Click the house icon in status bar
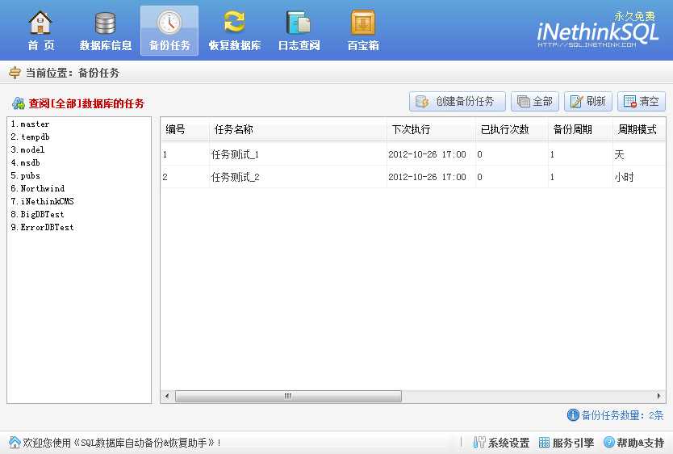The width and height of the screenshot is (673, 454). point(15,442)
